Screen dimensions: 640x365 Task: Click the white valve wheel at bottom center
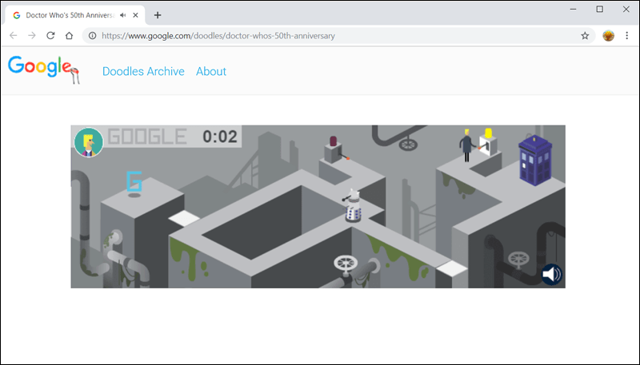[x=346, y=264]
